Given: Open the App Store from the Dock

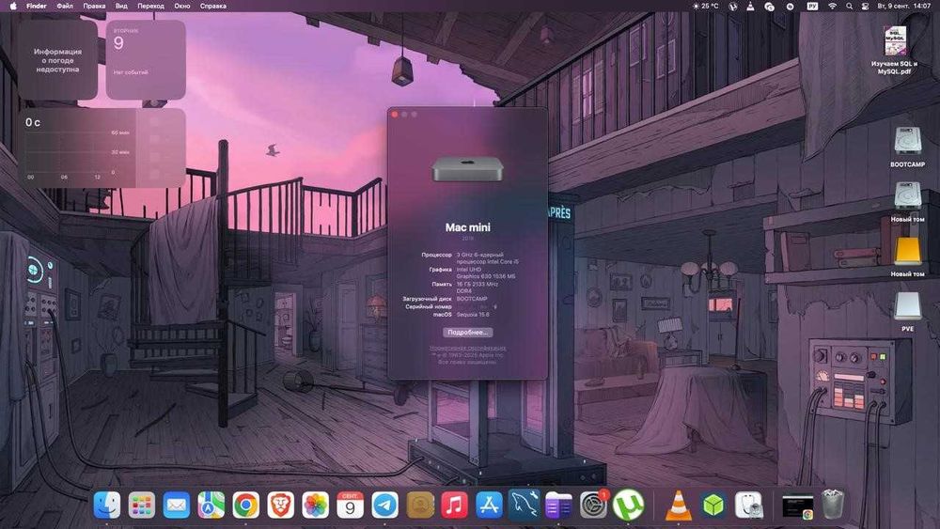Looking at the screenshot, I should 489,505.
